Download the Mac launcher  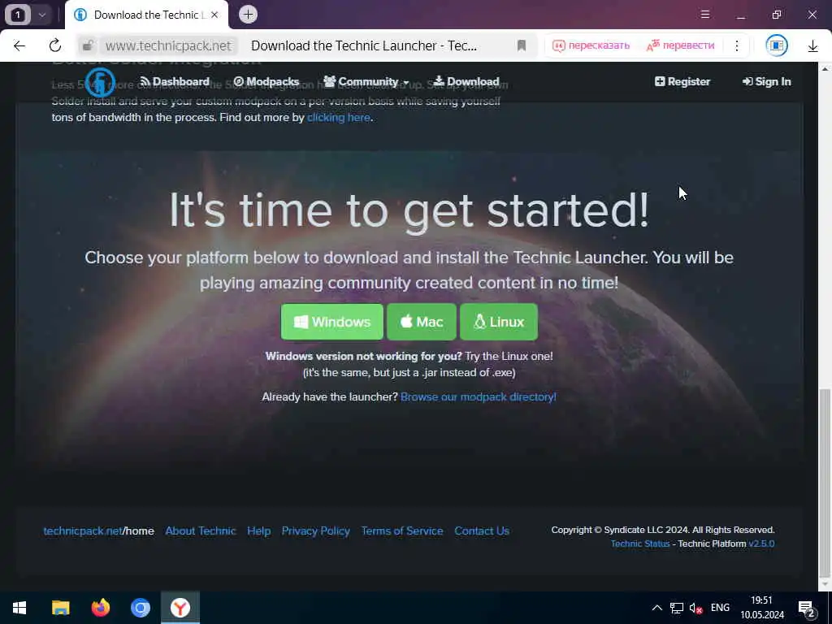(422, 322)
